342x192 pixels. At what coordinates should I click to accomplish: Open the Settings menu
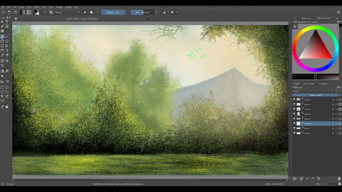pos(59,7)
